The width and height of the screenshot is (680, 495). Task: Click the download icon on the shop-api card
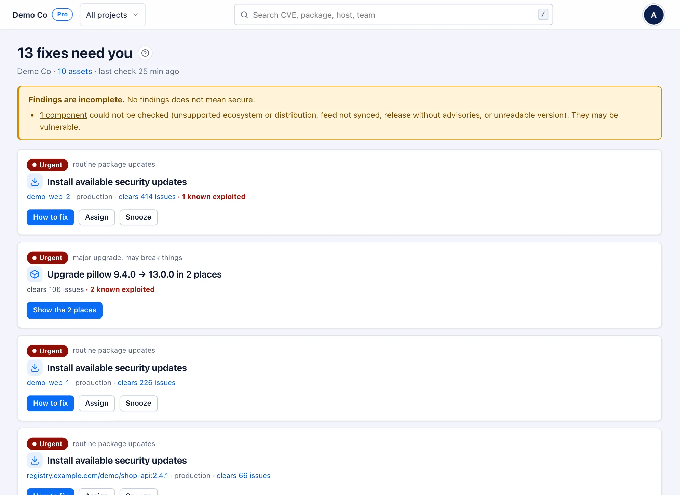[35, 461]
